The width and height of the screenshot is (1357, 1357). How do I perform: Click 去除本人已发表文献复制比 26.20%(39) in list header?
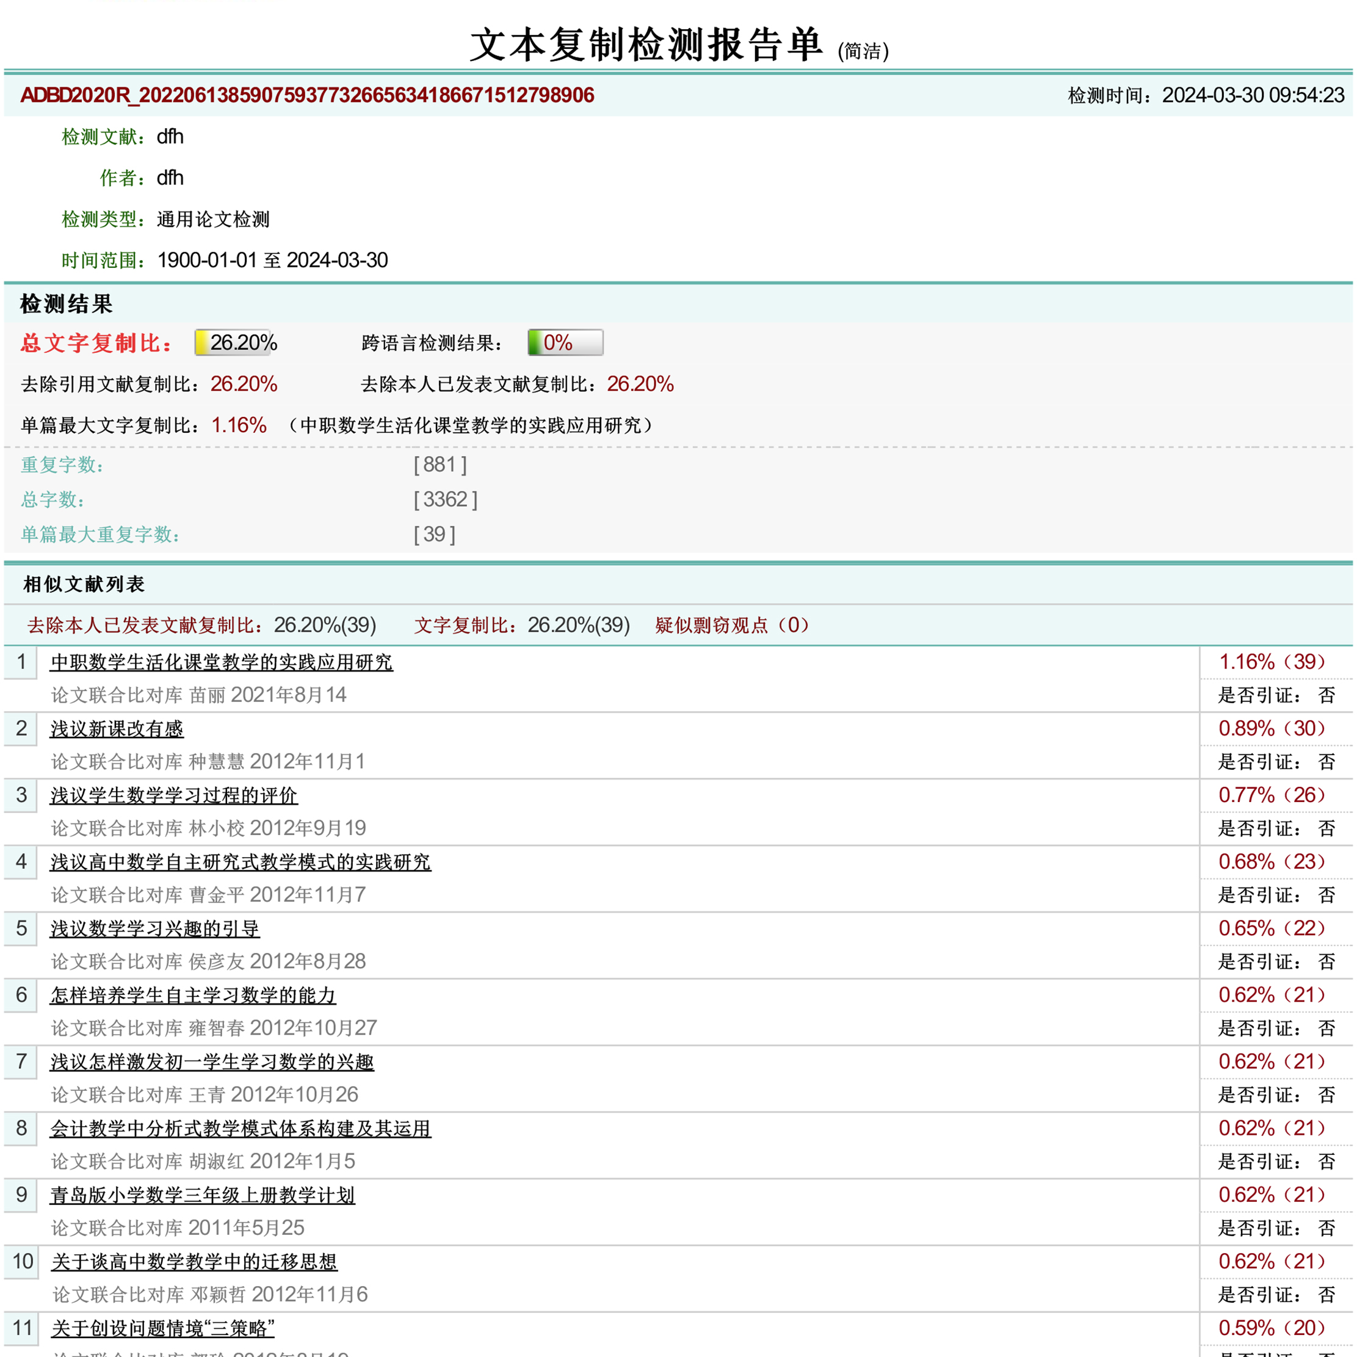click(x=201, y=625)
